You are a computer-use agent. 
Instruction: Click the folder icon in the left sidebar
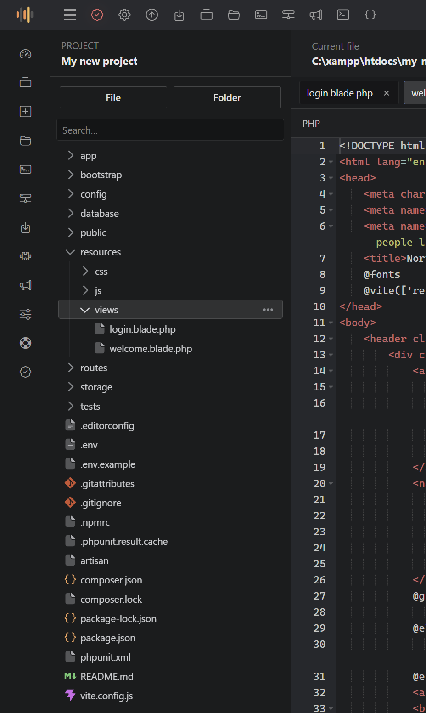pyautogui.click(x=26, y=141)
